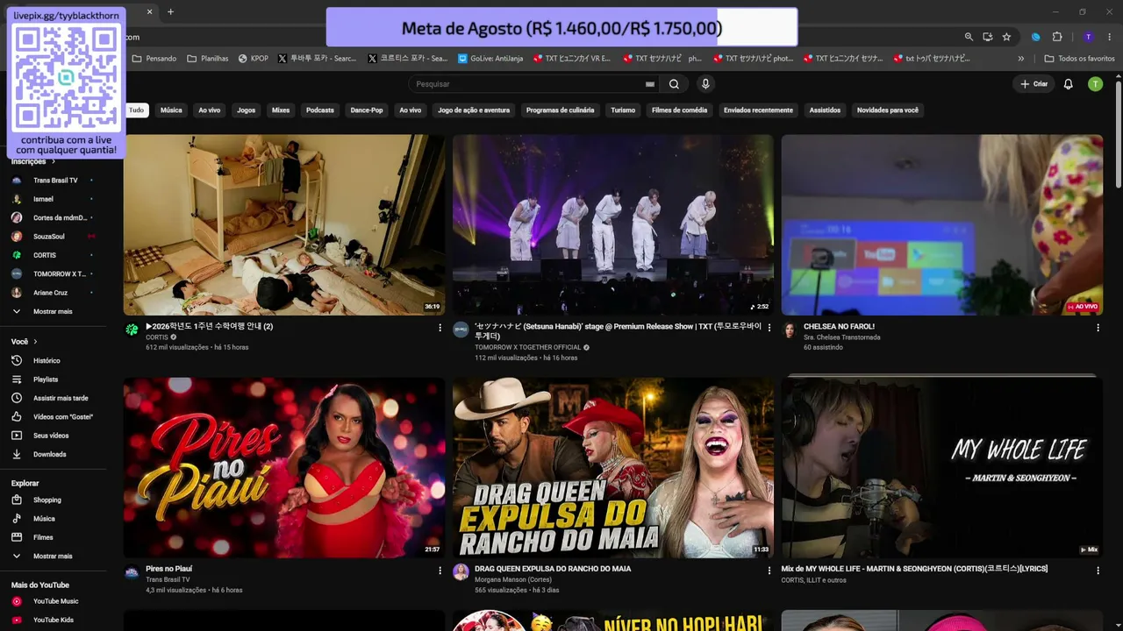Open options menu for Setsuna Hanabi stage video
Screen dimensions: 1123x631
[x=769, y=328]
